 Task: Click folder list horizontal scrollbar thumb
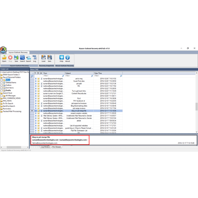pyautogui.click(x=14, y=147)
